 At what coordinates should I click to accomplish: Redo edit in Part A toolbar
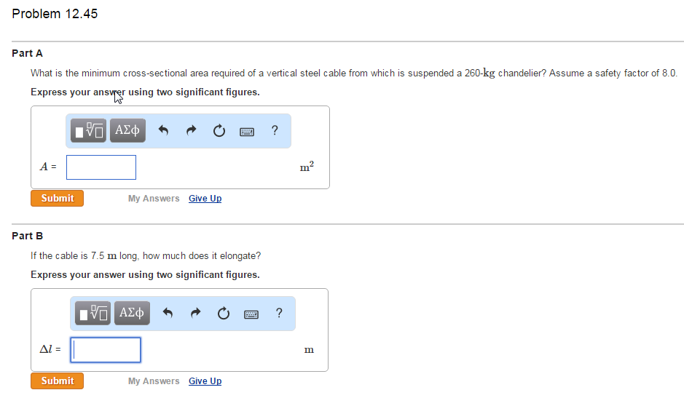coord(191,130)
